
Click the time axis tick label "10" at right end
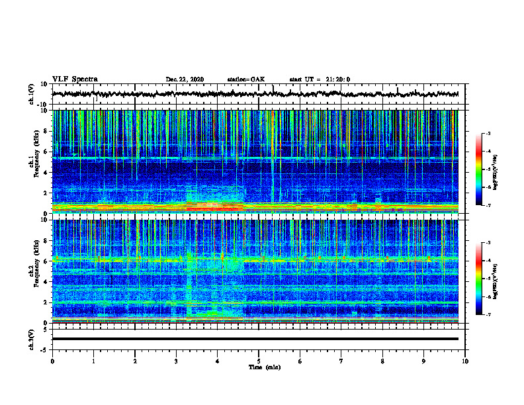pos(465,361)
